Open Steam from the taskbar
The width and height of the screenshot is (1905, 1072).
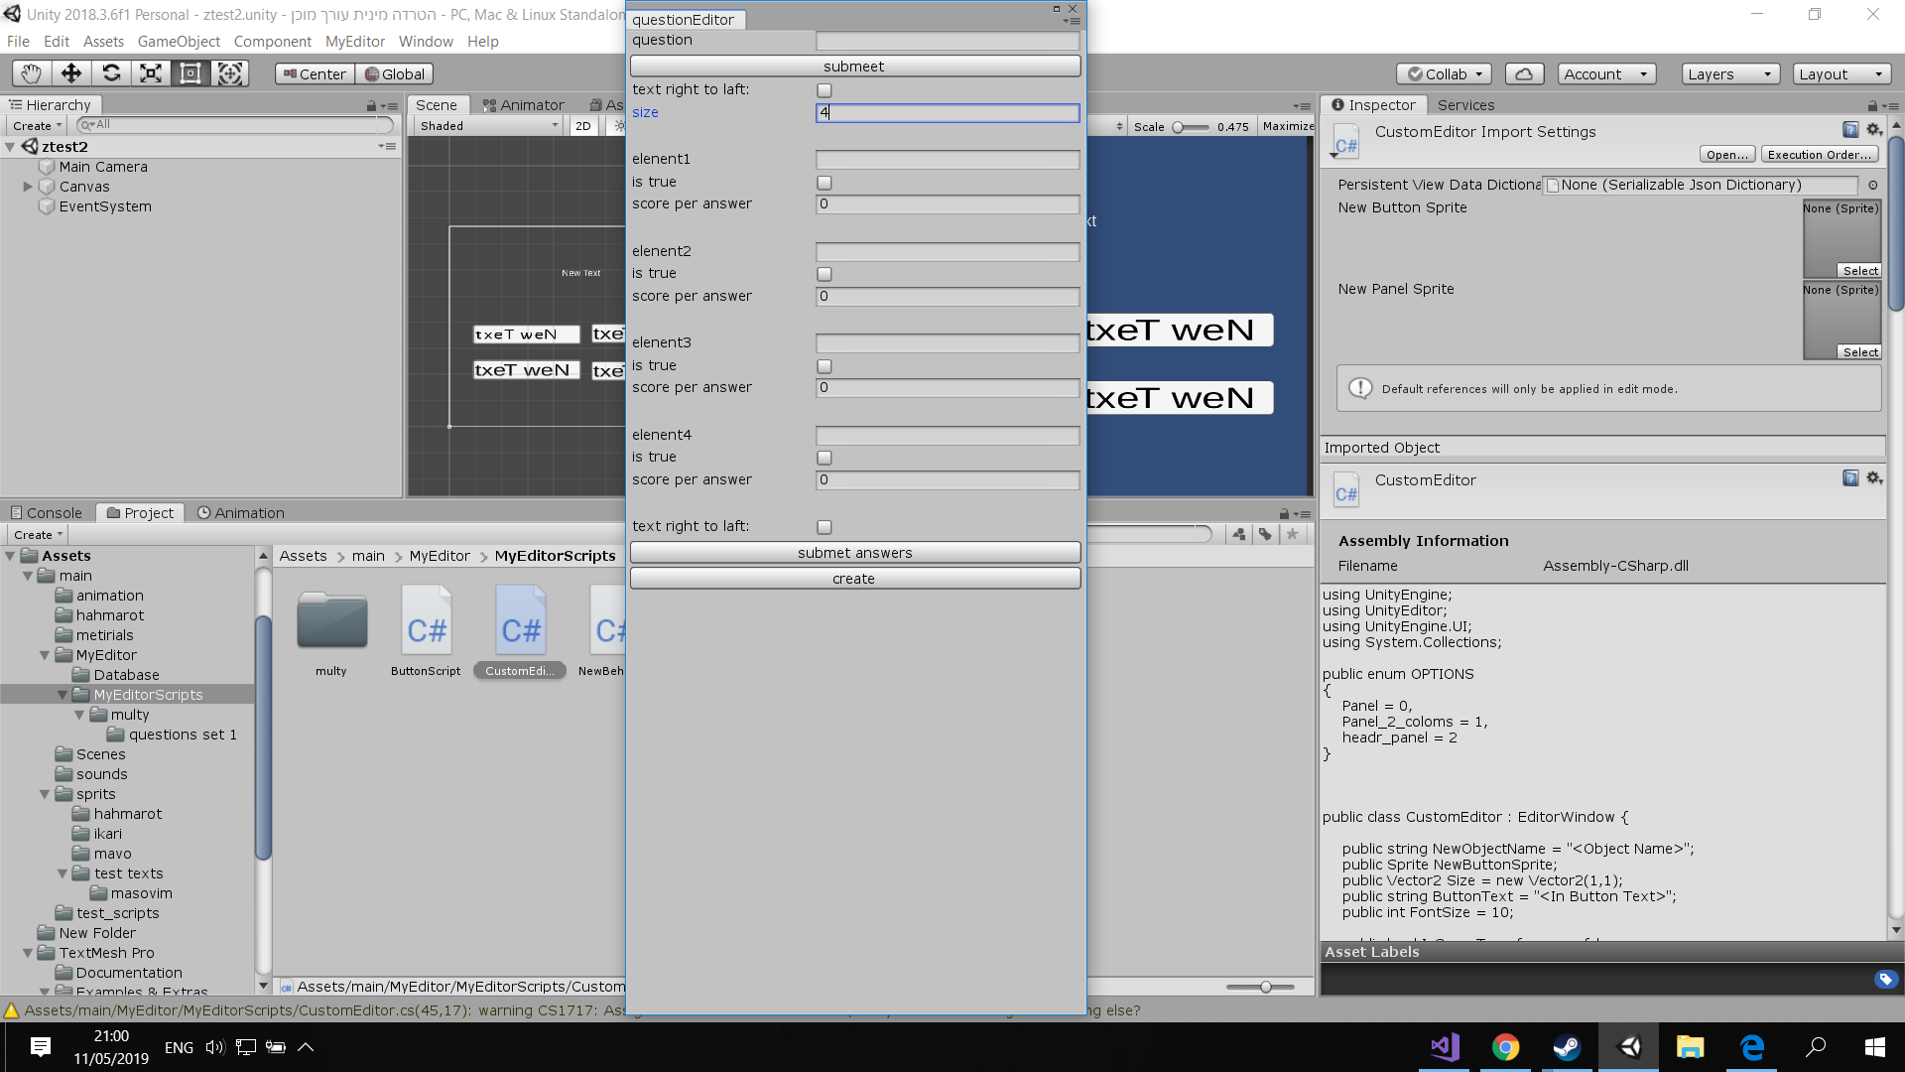pyautogui.click(x=1567, y=1047)
